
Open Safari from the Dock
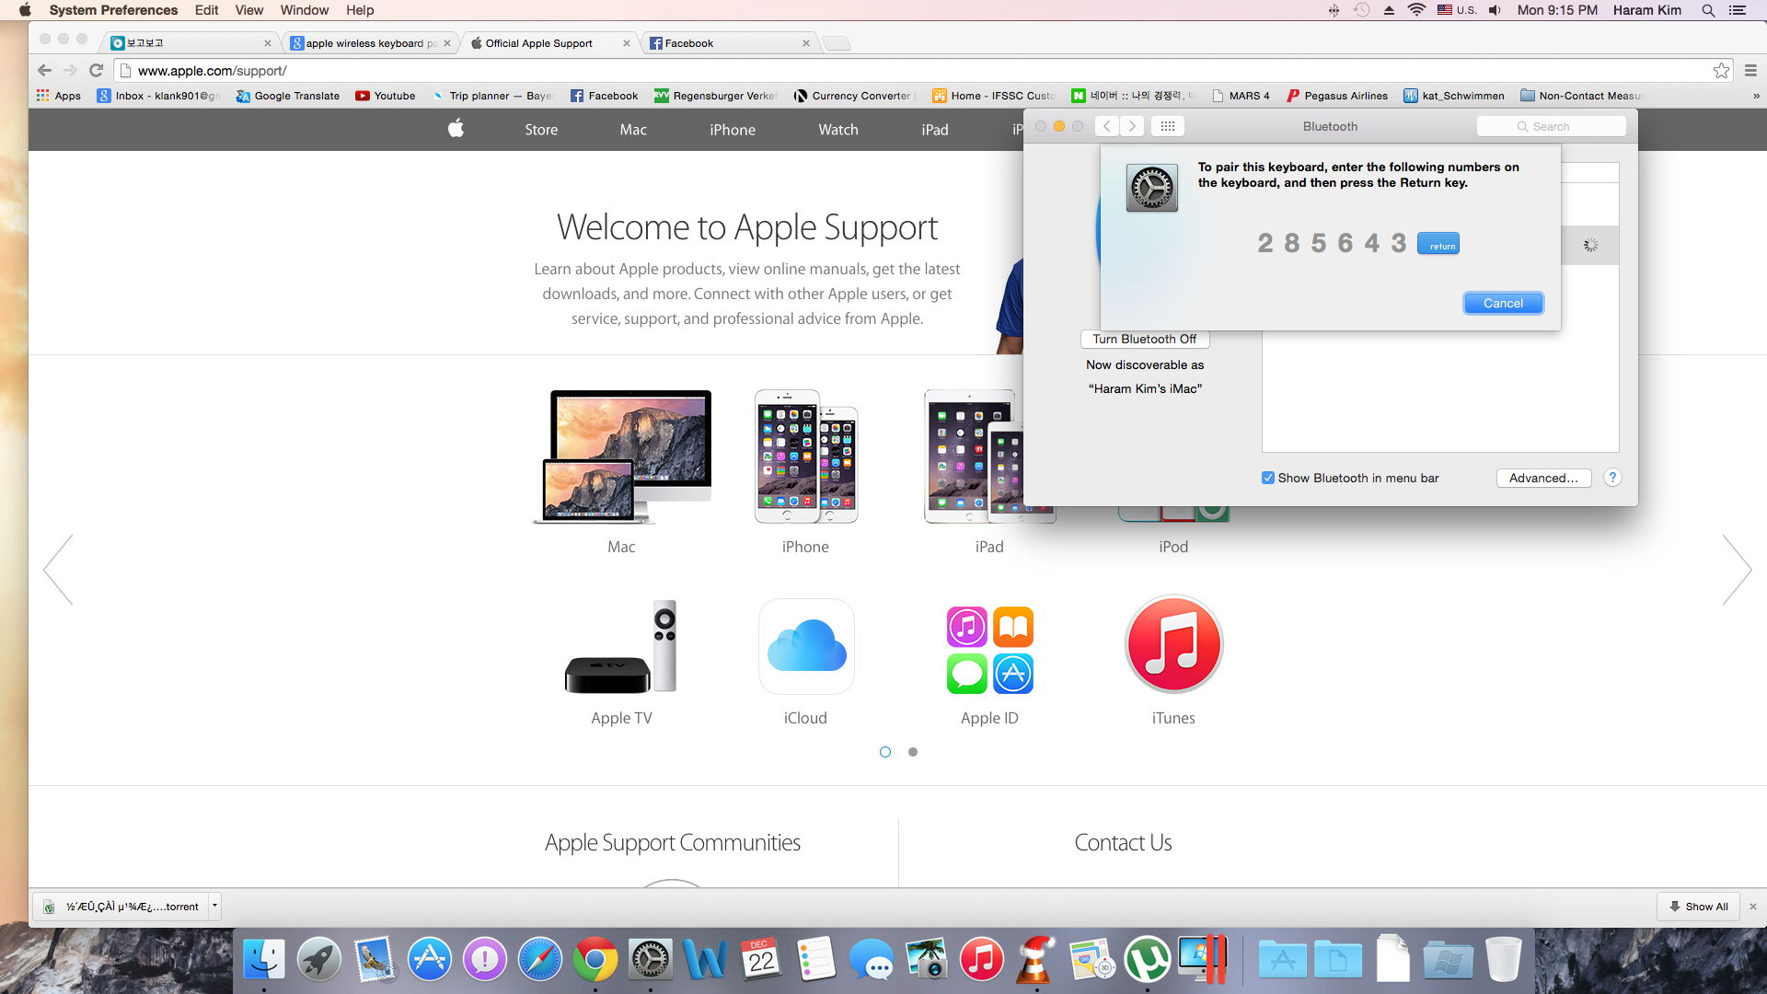(539, 960)
